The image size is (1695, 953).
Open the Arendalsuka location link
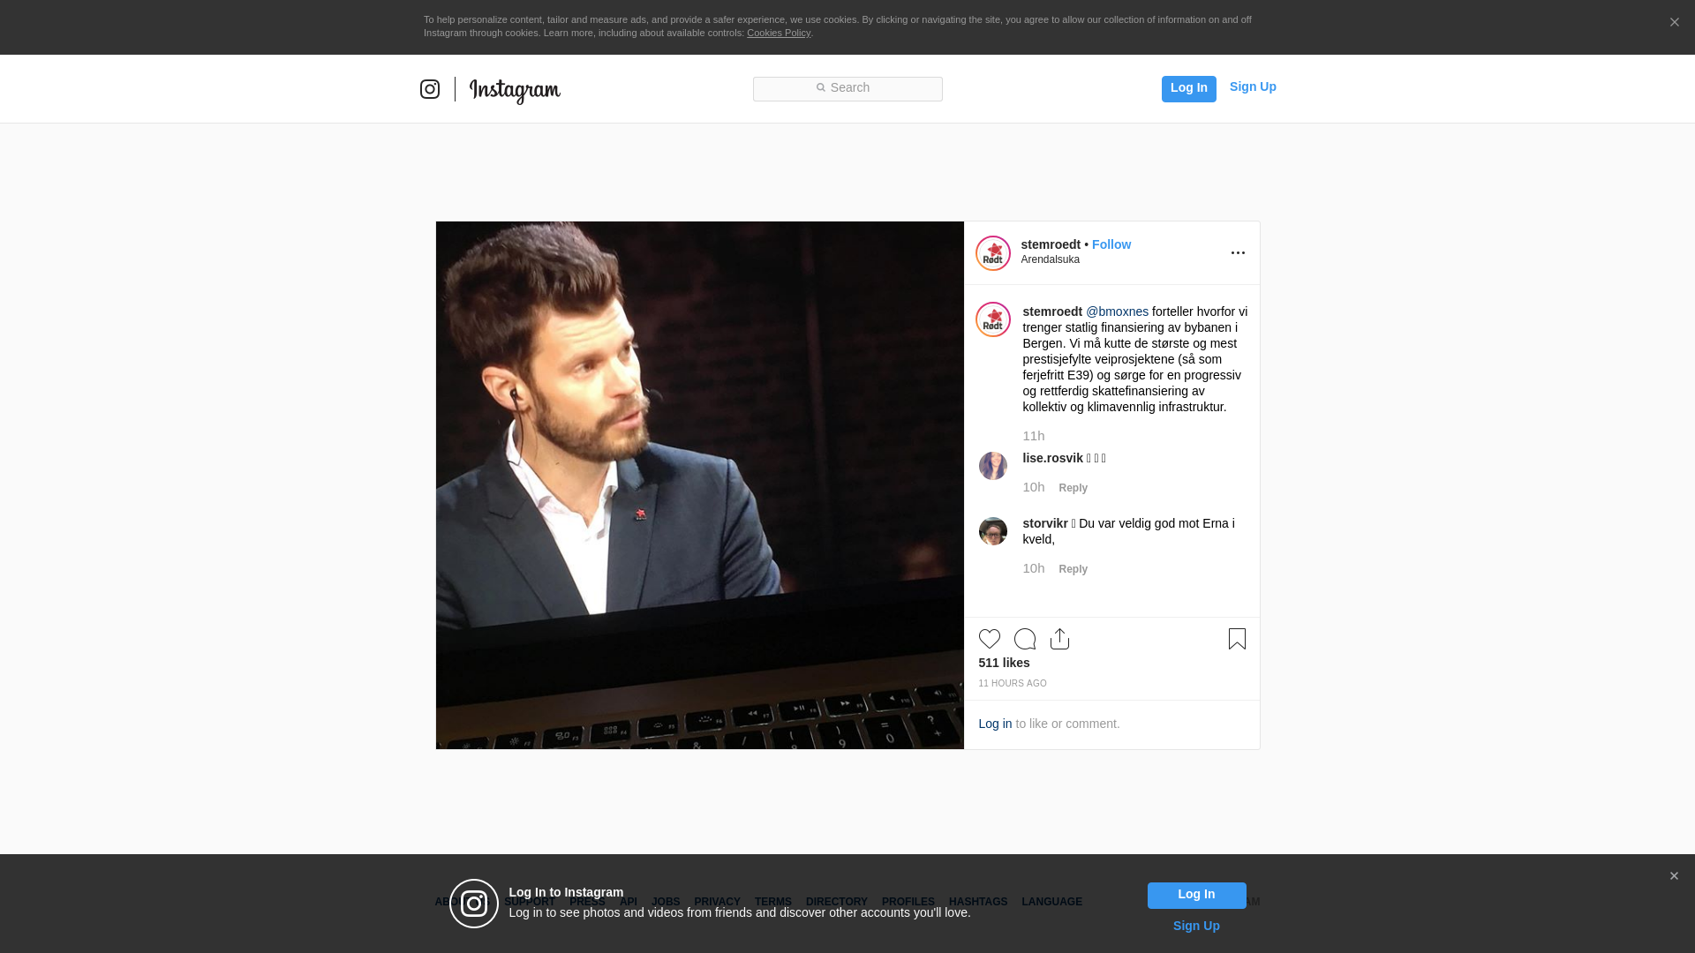tap(1051, 259)
